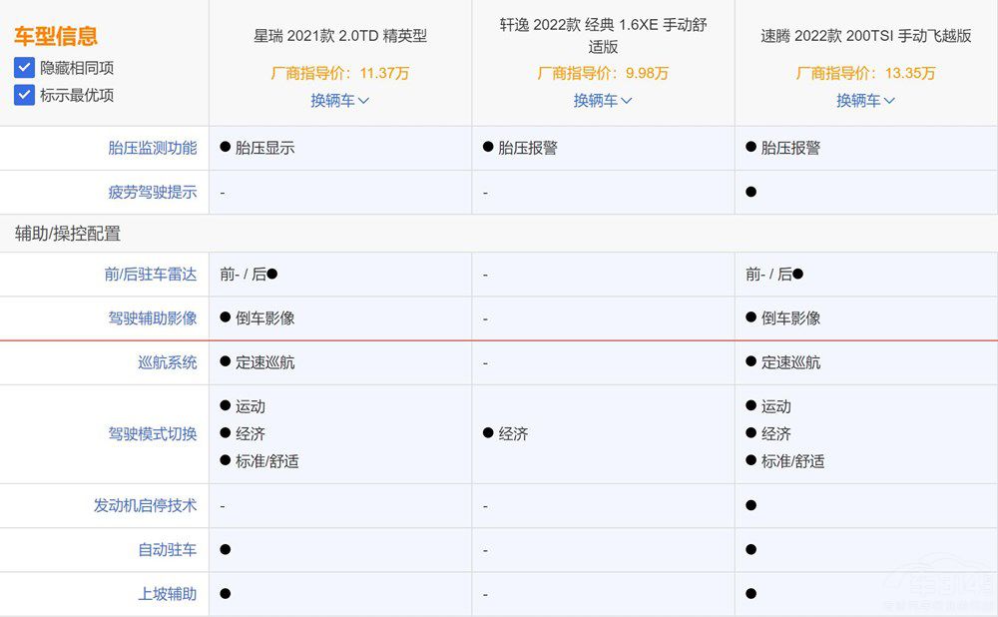Click the 巡航系统 row label

coord(167,362)
